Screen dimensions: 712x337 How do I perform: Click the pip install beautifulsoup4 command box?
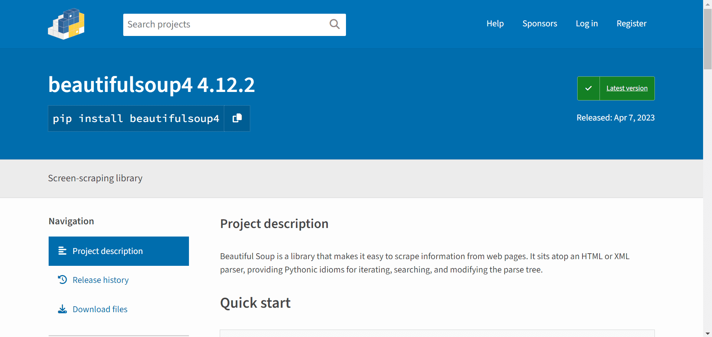(x=136, y=118)
